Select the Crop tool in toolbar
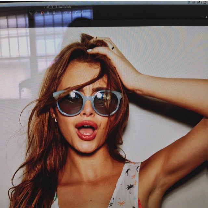 click(48, 13)
